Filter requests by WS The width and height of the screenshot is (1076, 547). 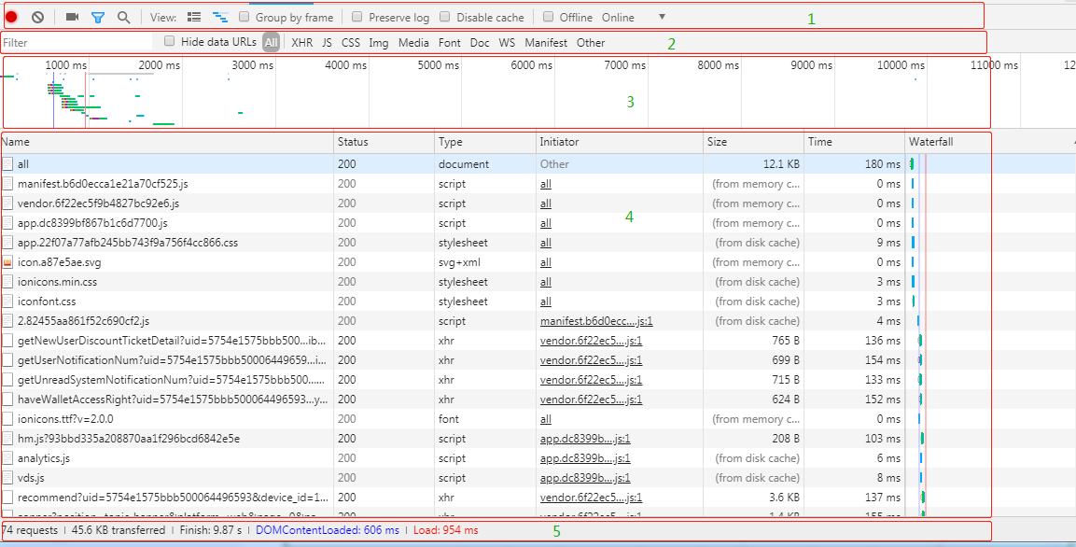click(507, 43)
